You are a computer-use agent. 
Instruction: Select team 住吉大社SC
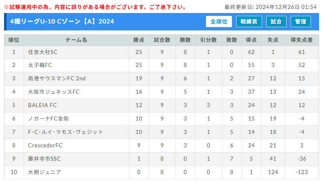43,52
